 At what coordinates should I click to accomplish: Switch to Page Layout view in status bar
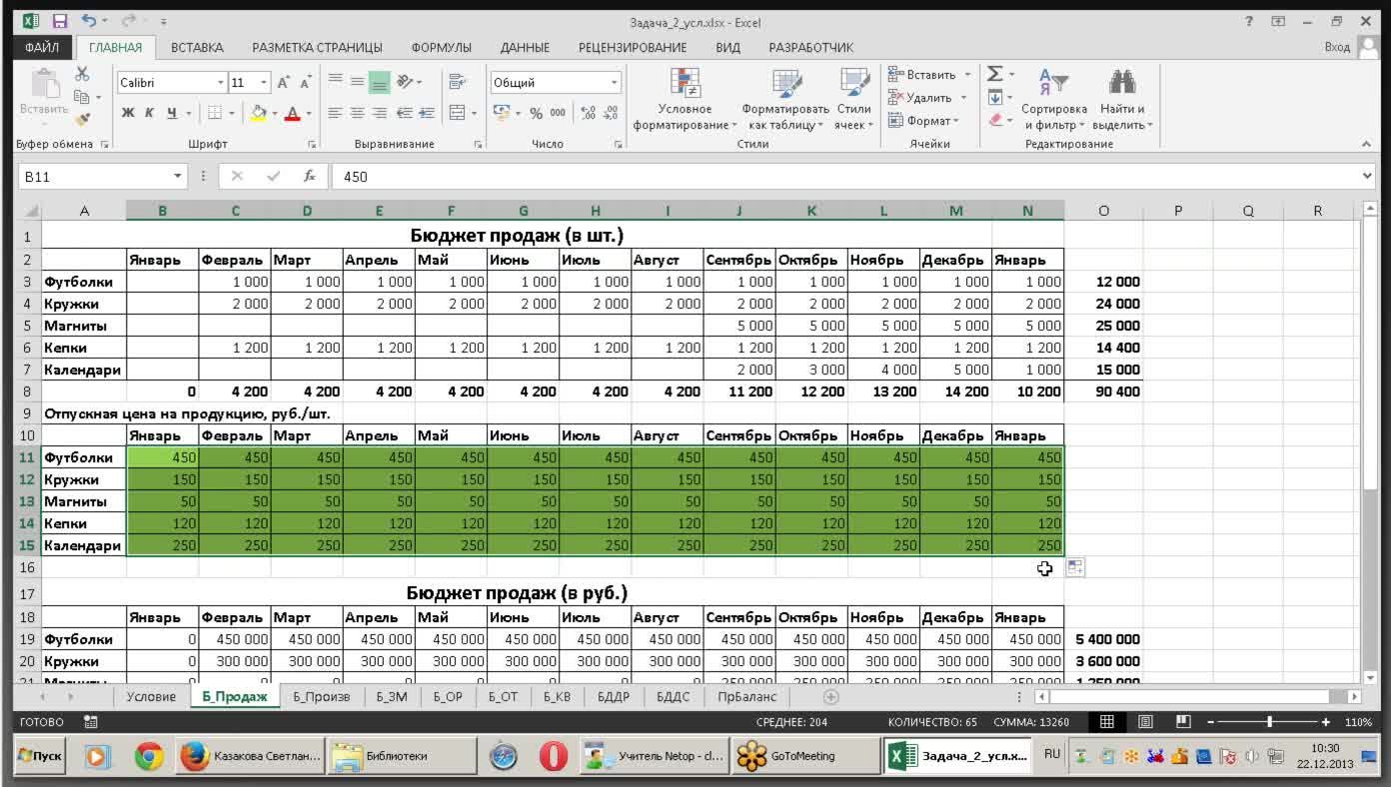(1146, 722)
